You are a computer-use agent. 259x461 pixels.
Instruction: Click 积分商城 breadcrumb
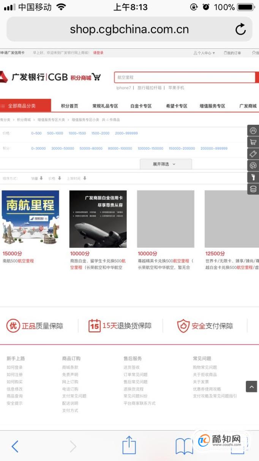coord(24,120)
